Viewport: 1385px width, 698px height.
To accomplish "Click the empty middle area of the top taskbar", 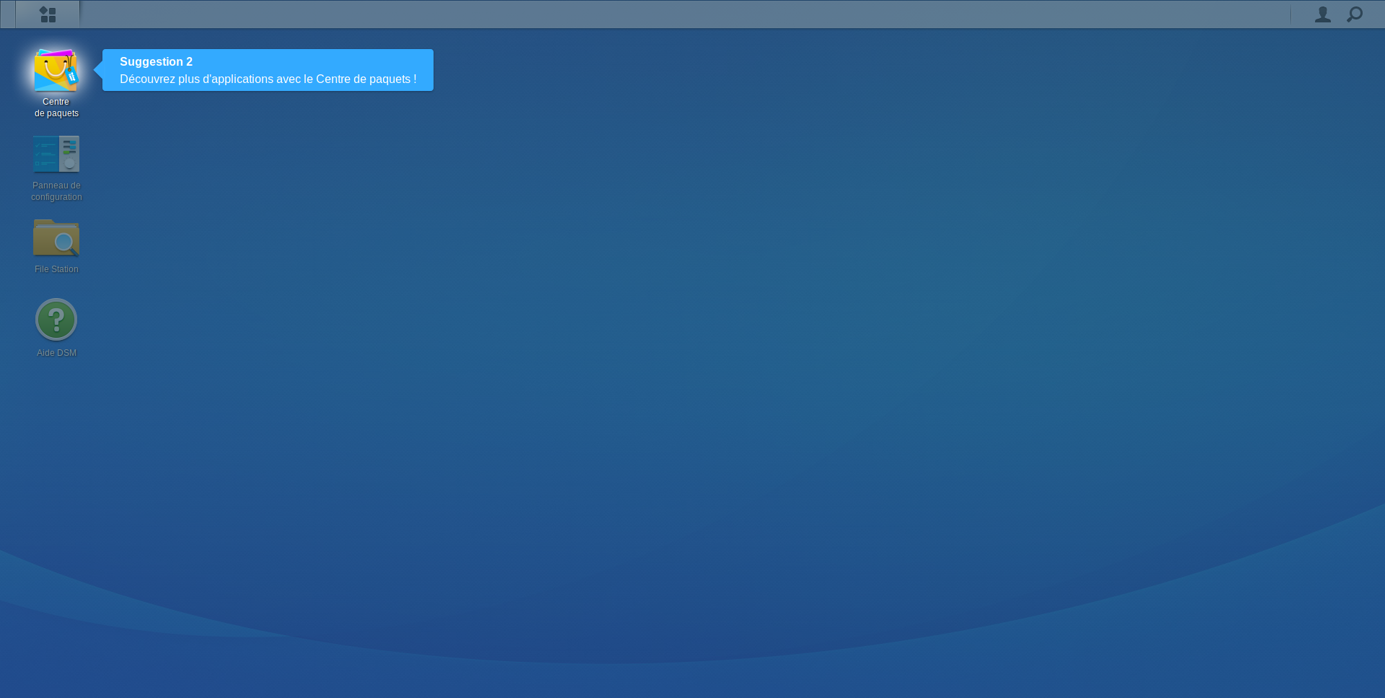I will (685, 14).
